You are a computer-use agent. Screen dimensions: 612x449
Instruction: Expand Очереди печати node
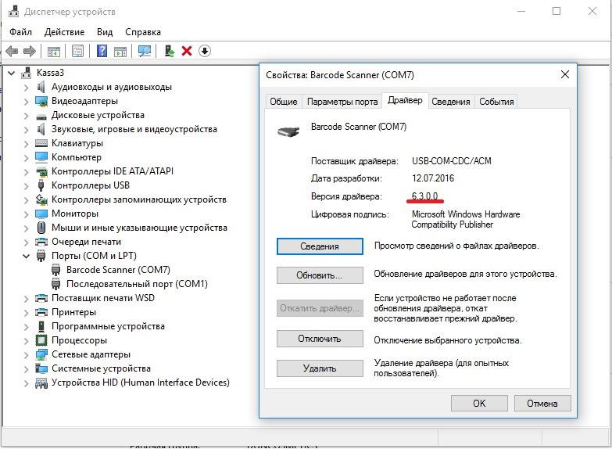[26, 242]
